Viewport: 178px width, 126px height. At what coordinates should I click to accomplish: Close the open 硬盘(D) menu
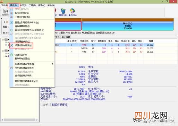[14, 6]
